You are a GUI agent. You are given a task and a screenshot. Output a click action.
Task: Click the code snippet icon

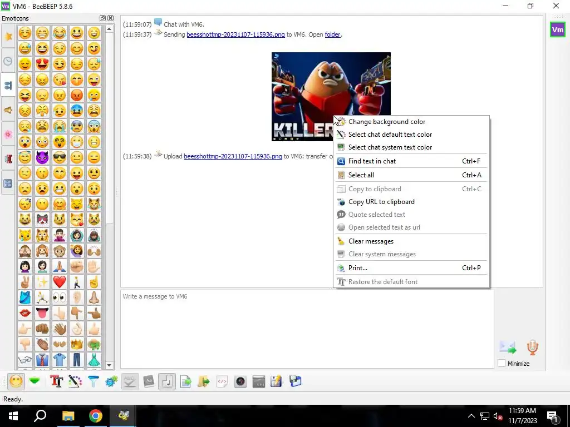click(x=222, y=381)
